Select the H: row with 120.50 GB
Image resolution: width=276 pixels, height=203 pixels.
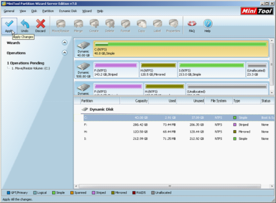[179, 132]
